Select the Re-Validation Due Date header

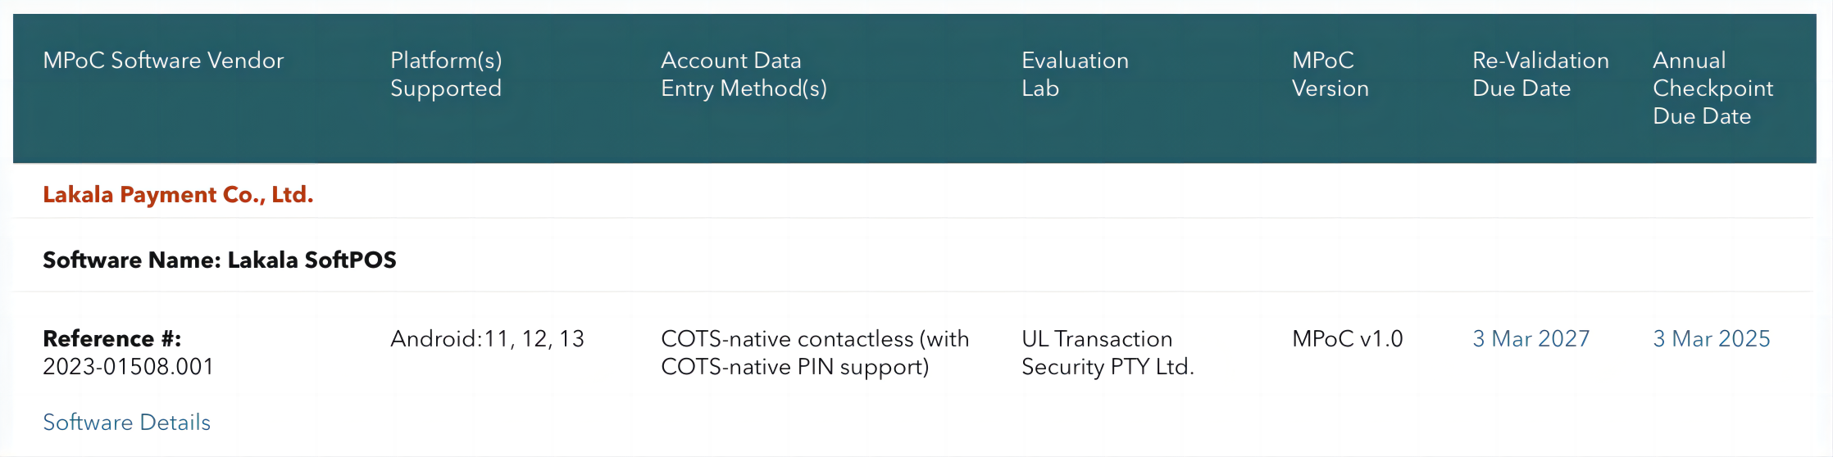click(1540, 75)
